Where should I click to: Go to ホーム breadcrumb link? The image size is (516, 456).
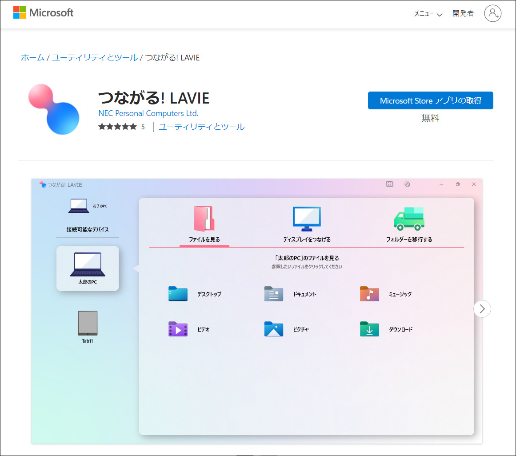pos(32,58)
